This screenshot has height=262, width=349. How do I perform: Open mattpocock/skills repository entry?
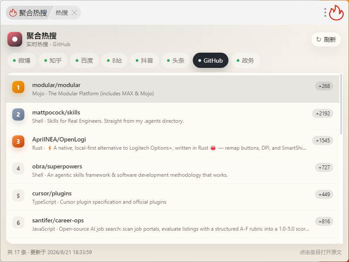pos(173,116)
